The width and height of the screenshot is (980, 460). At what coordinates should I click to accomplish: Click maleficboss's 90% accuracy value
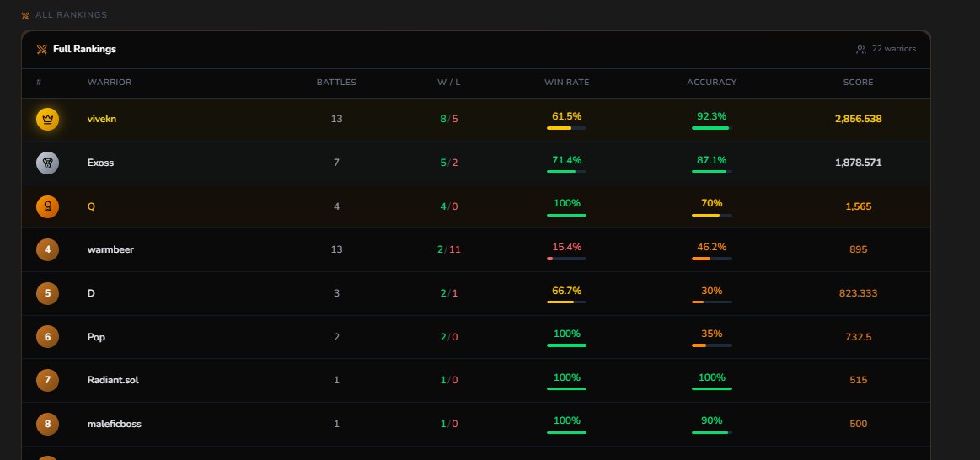[712, 420]
